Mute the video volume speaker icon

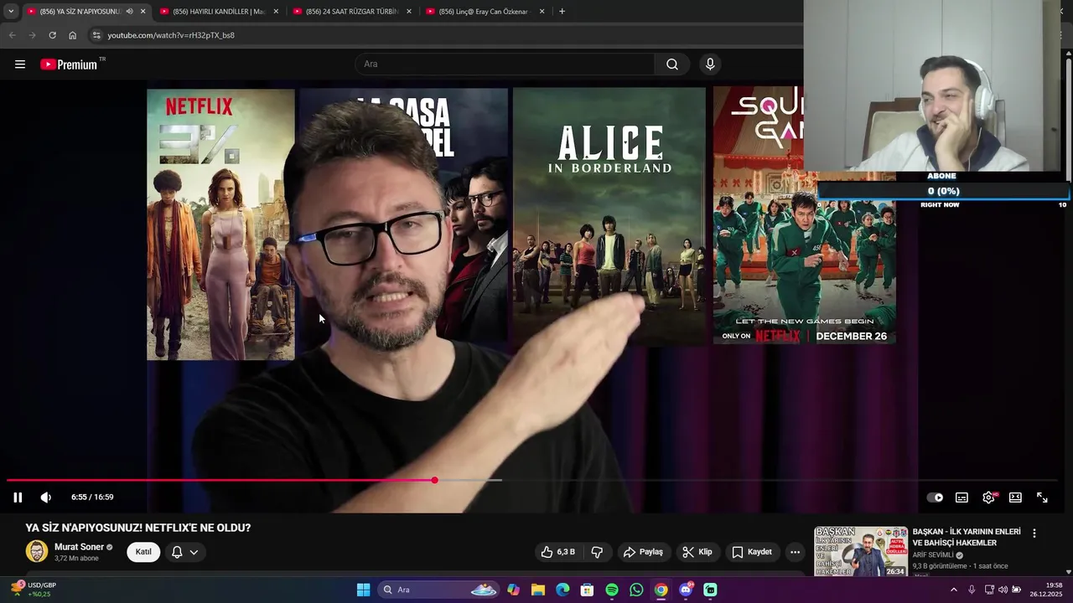pos(46,497)
